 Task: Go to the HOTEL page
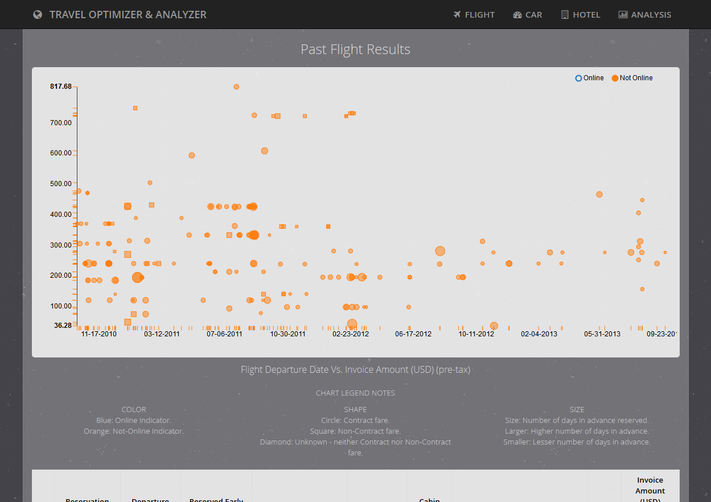click(x=581, y=15)
